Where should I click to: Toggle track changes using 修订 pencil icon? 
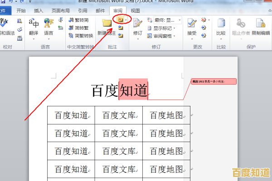point(138,23)
